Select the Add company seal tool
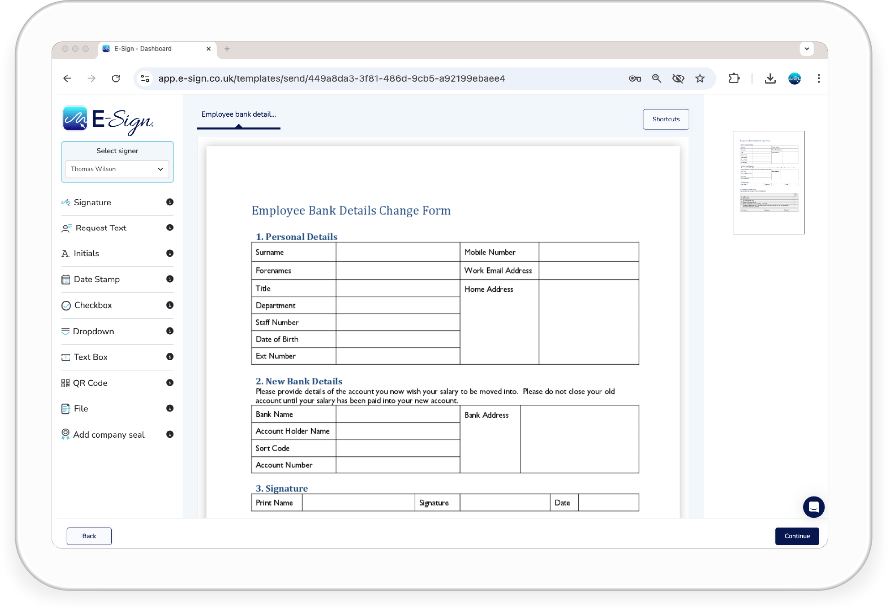The image size is (889, 611). point(117,435)
